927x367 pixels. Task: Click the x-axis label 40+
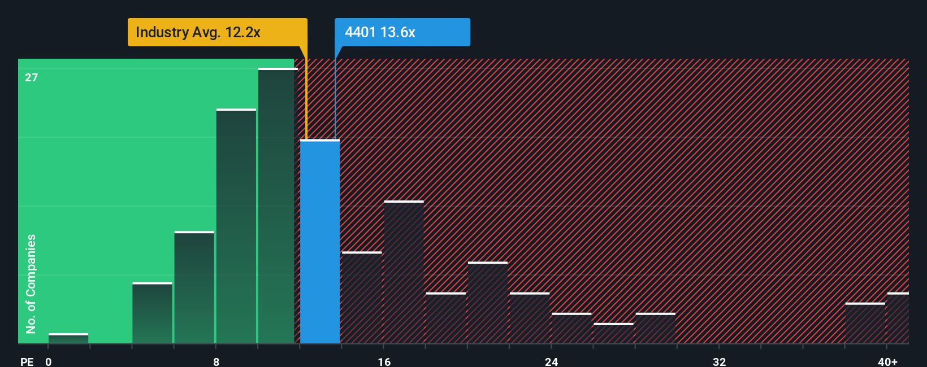coord(887,362)
